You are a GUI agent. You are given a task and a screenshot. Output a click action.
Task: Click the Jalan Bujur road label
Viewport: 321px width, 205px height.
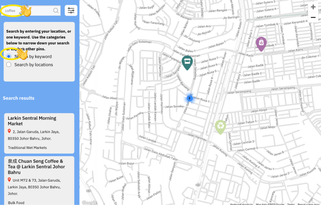point(126,163)
